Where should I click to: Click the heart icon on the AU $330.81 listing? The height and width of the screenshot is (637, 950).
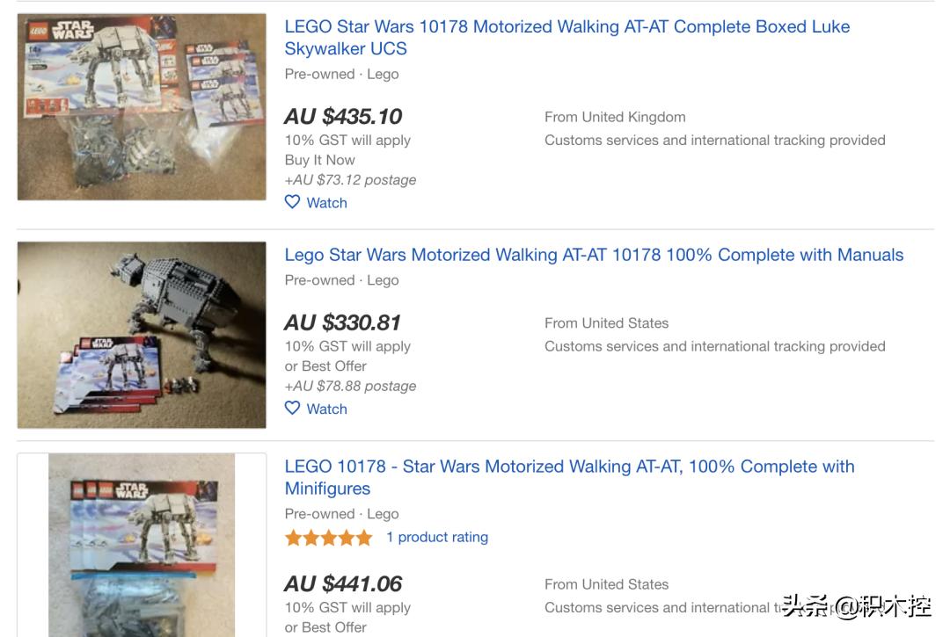[x=293, y=408]
